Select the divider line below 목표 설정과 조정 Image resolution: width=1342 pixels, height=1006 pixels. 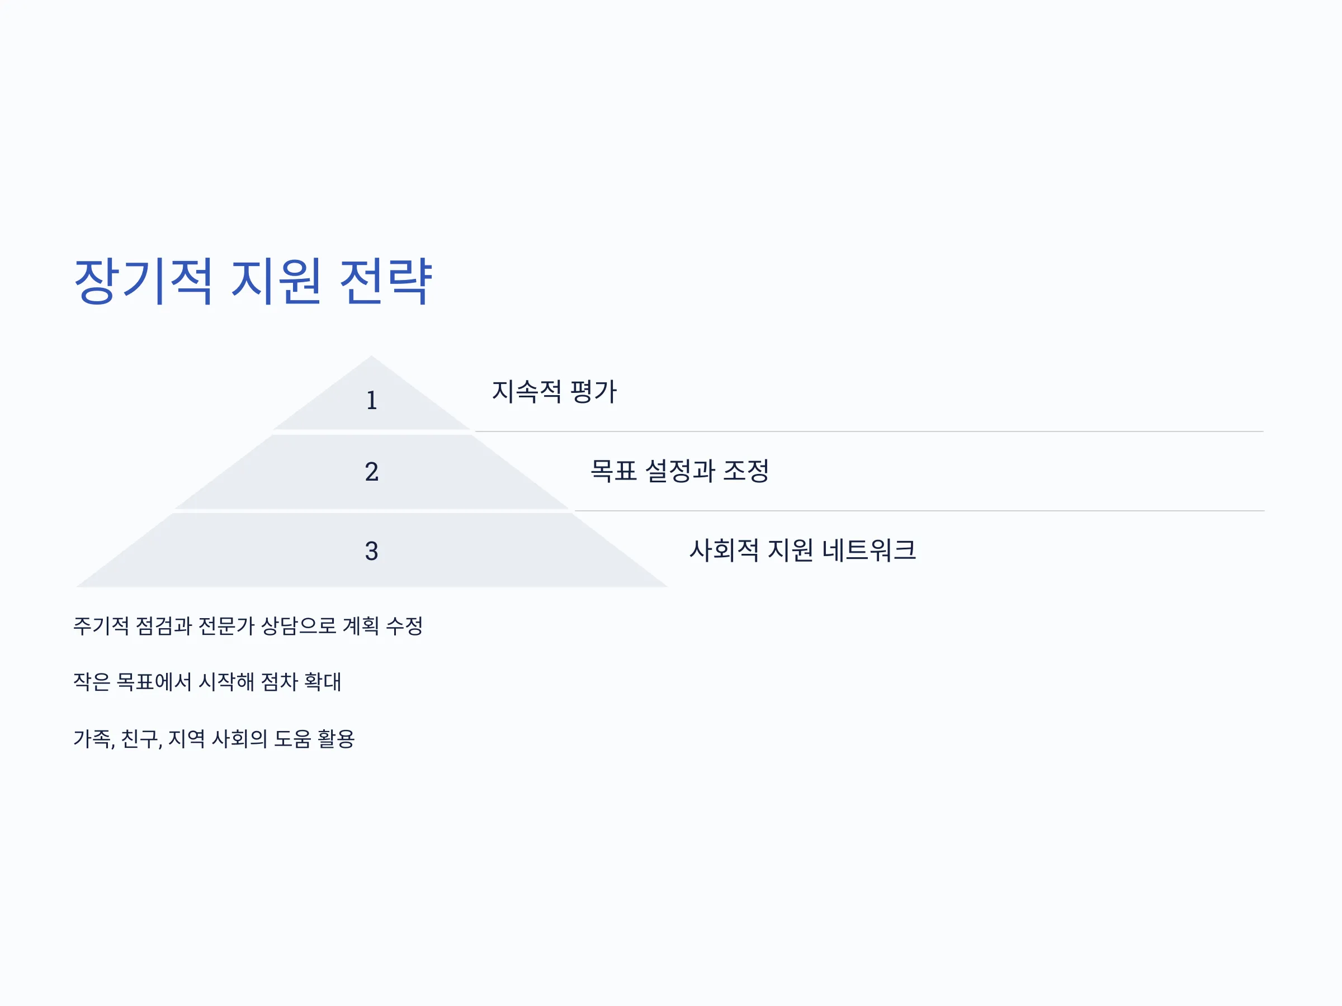[x=919, y=511]
